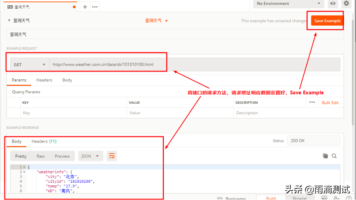Switch response view to Preview

tap(62, 156)
